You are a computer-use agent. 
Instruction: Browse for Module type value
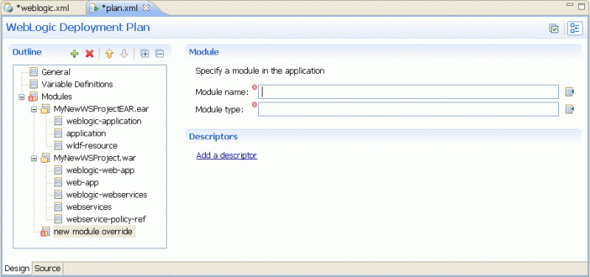click(569, 109)
